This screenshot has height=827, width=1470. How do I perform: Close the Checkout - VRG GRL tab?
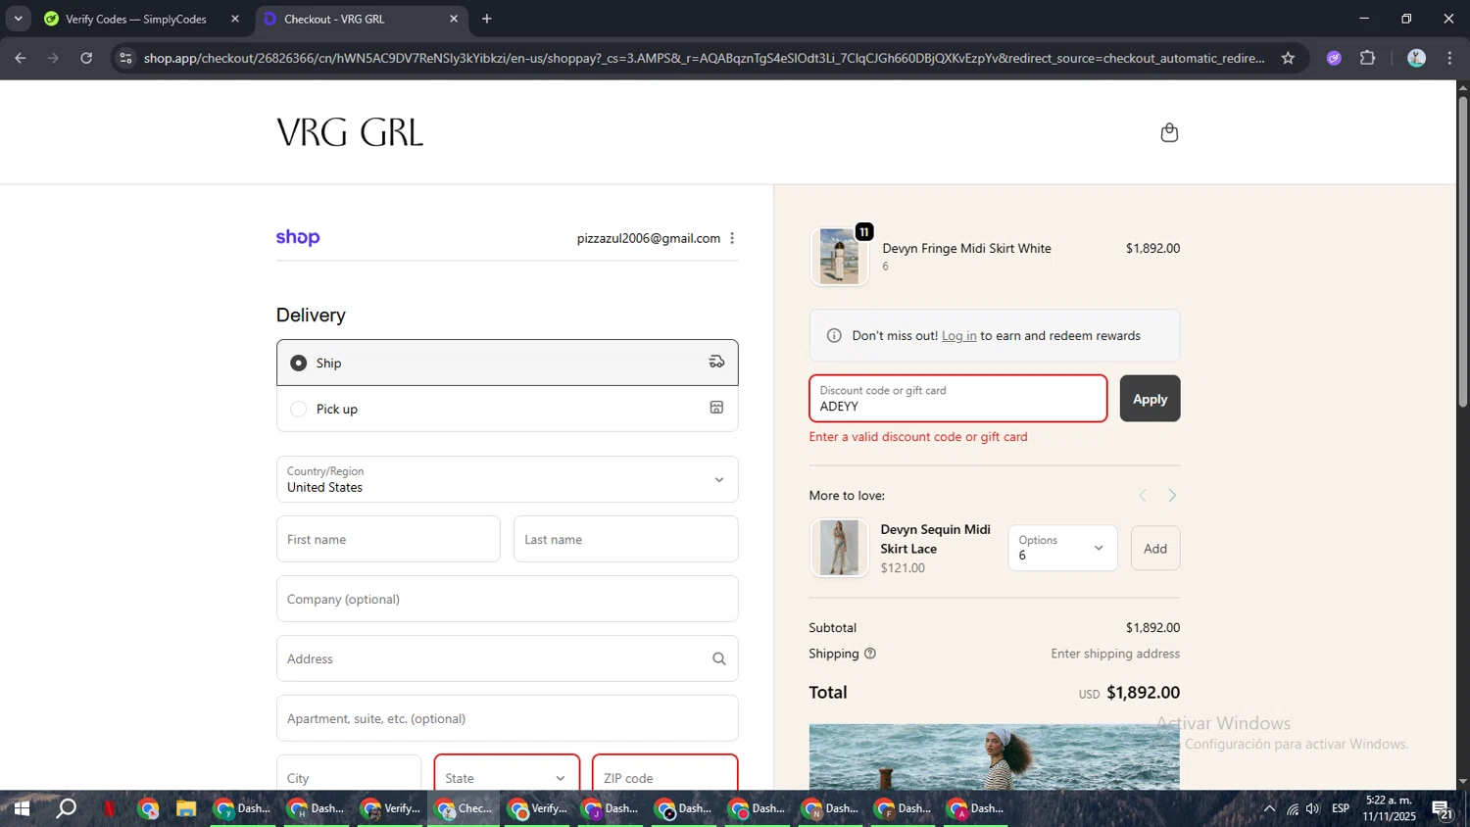(x=454, y=19)
